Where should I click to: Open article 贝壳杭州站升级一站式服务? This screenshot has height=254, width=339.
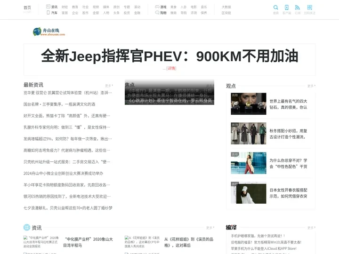pos(67,162)
